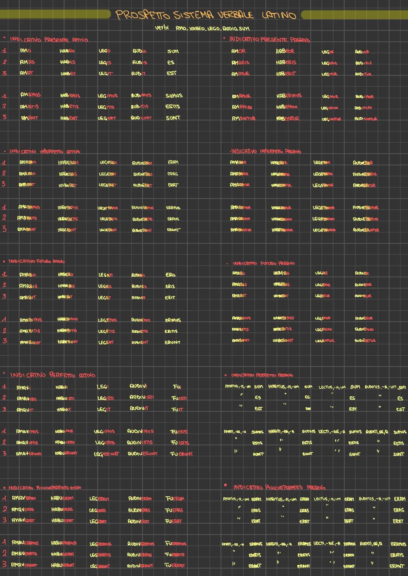The width and height of the screenshot is (408, 576).
Task: Select the perfect form 'AUDIVIT'
Action: tap(139, 408)
